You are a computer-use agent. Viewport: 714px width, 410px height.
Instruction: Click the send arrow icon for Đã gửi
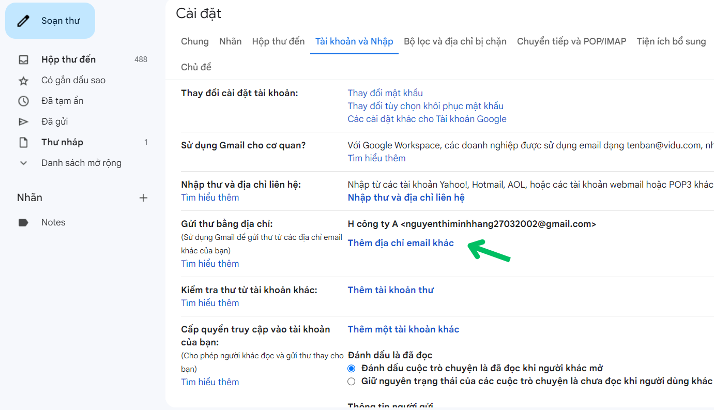(x=23, y=122)
